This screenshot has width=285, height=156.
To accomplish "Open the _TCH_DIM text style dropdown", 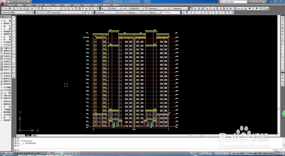I will tap(113, 8).
